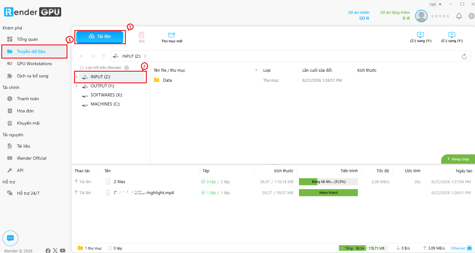This screenshot has height=253, width=475.
Task: Open the settings gear icon
Action: click(471, 16)
